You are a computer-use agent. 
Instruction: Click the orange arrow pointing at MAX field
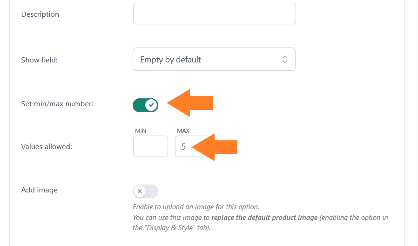click(x=215, y=147)
